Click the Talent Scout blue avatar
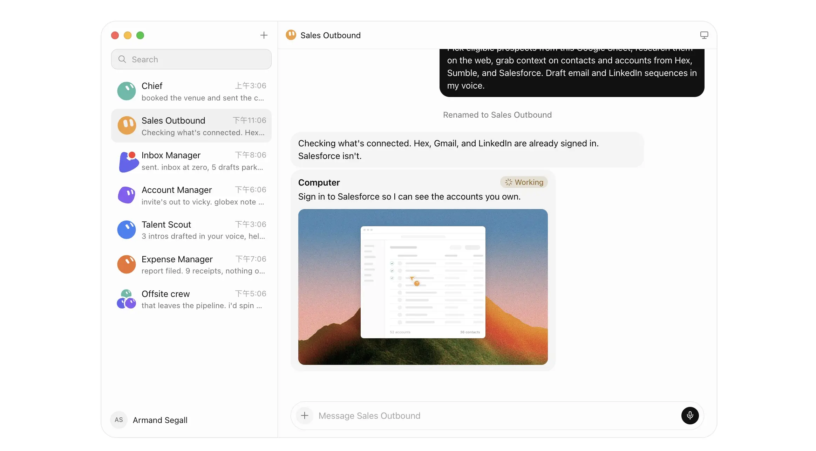Screen dimensions: 816x451 (127, 230)
